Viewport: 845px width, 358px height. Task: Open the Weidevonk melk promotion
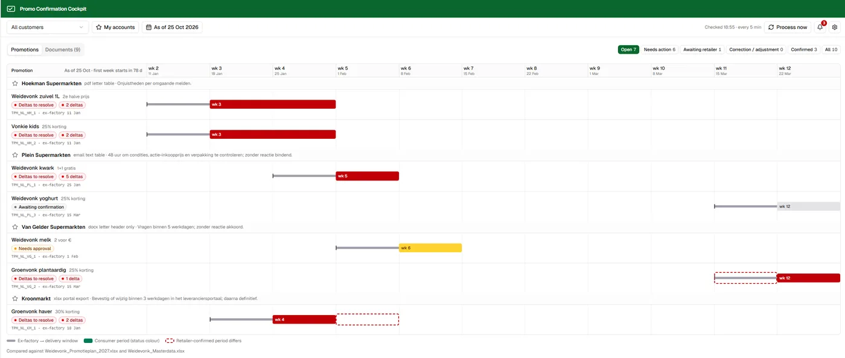[x=31, y=240]
